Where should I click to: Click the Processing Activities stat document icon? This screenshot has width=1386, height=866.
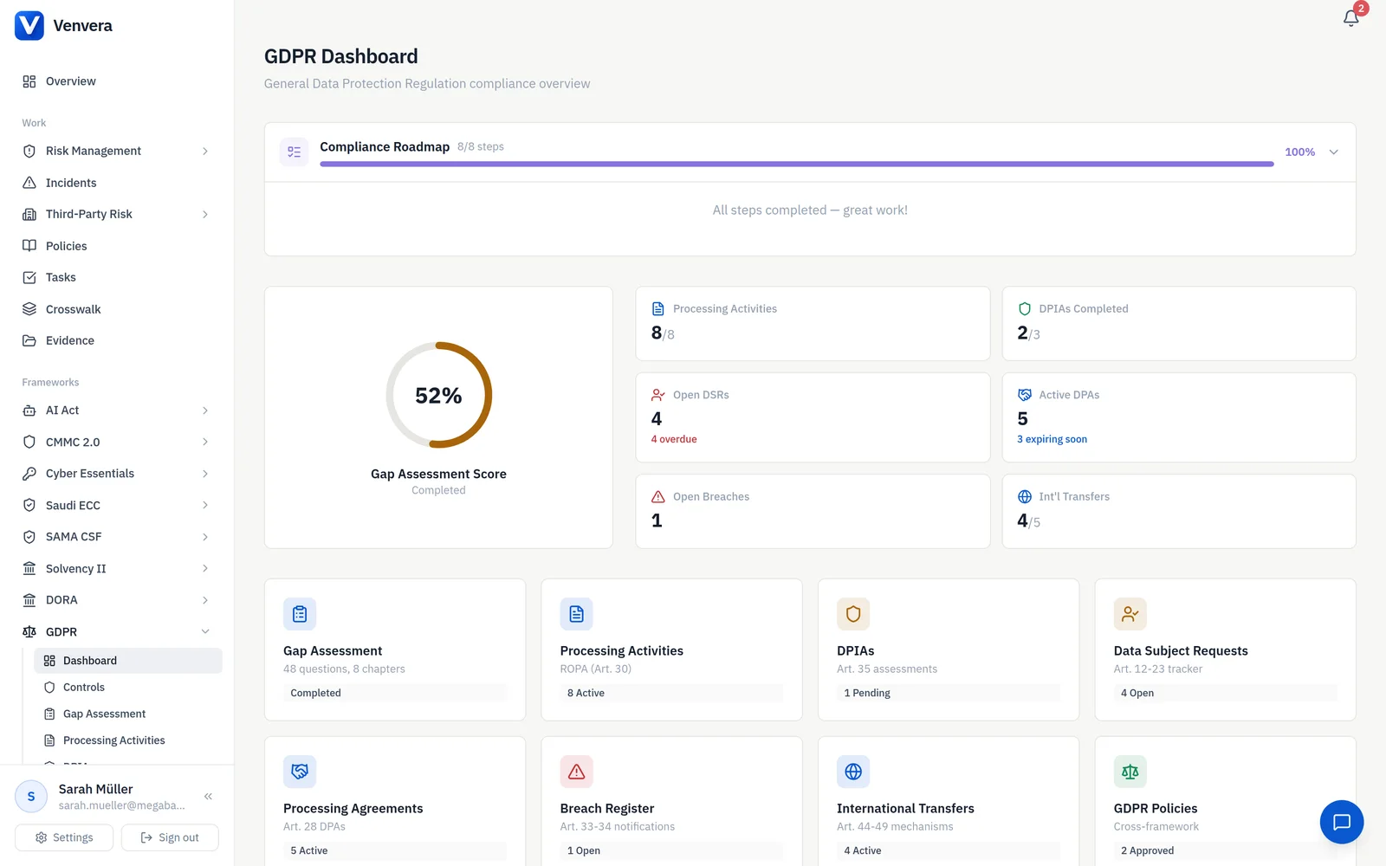tap(658, 308)
